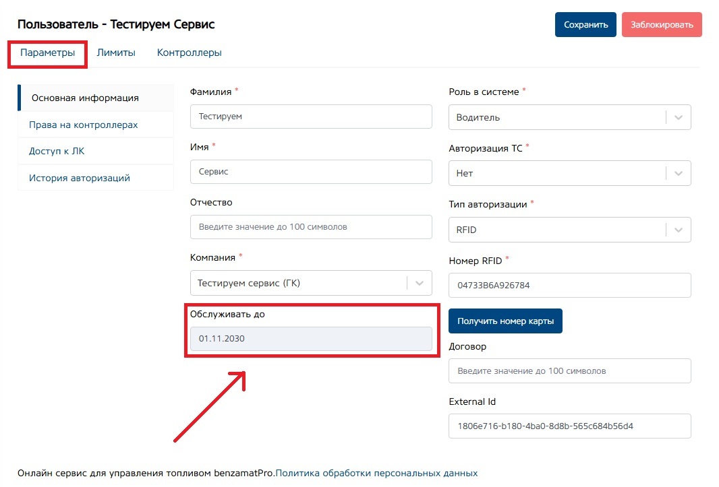The width and height of the screenshot is (719, 487).
Task: Switch to the Лимиты tab
Action: [116, 53]
